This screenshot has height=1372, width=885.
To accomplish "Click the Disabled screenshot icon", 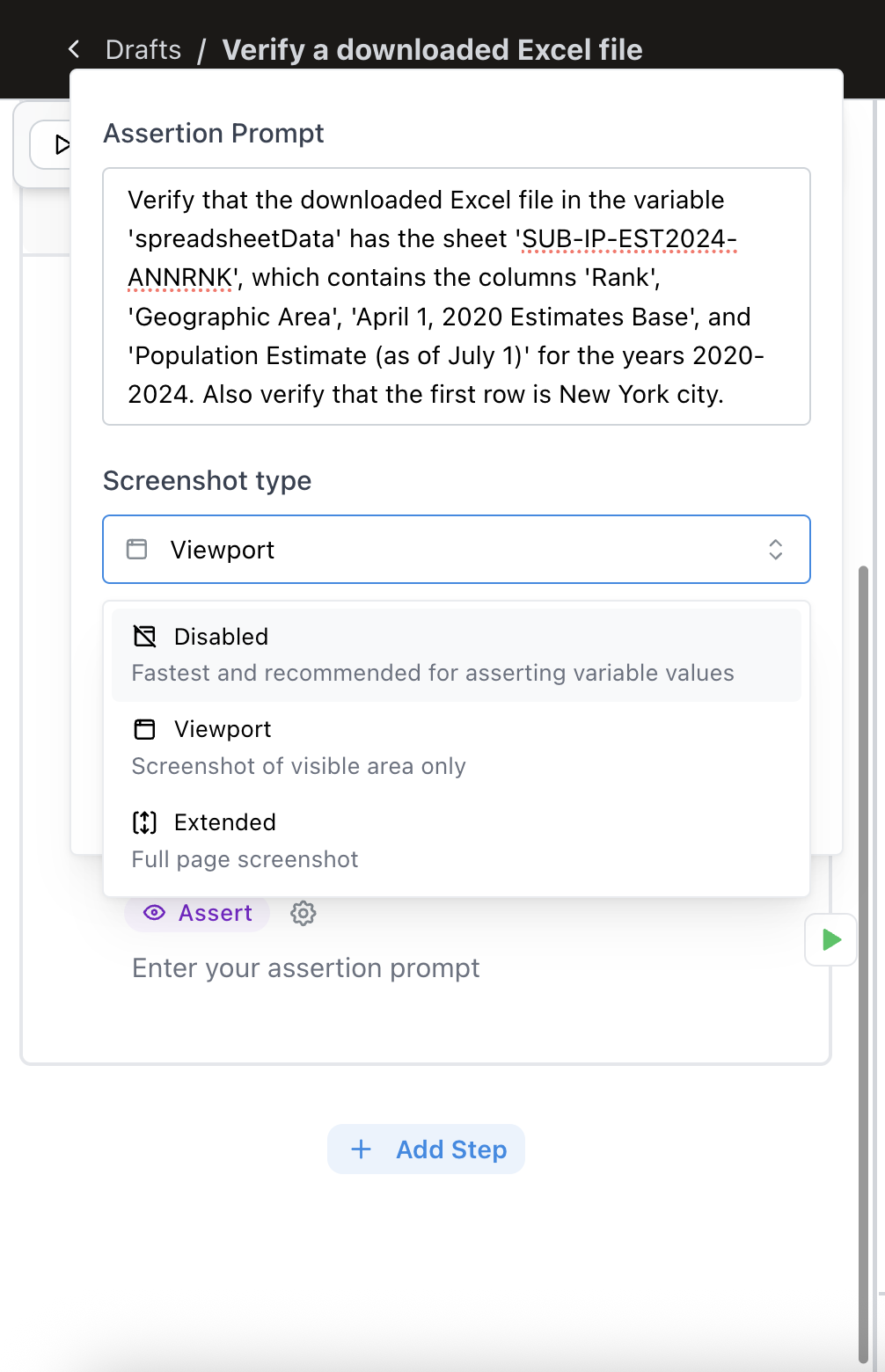I will (144, 636).
